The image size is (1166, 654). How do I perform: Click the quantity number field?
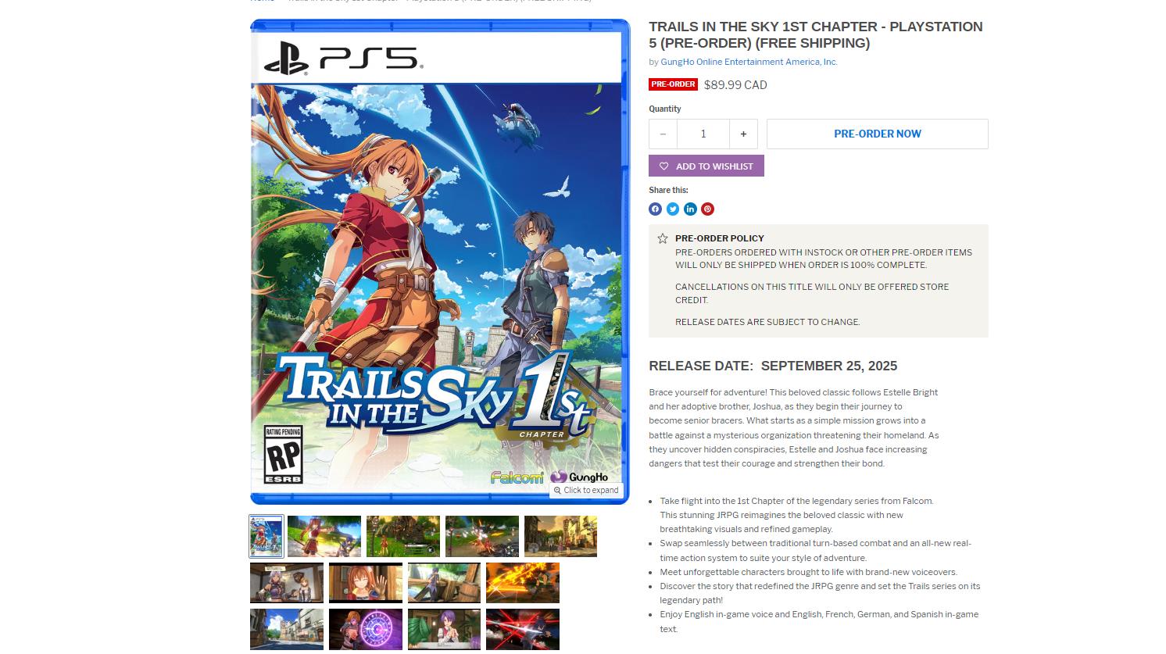tap(703, 134)
